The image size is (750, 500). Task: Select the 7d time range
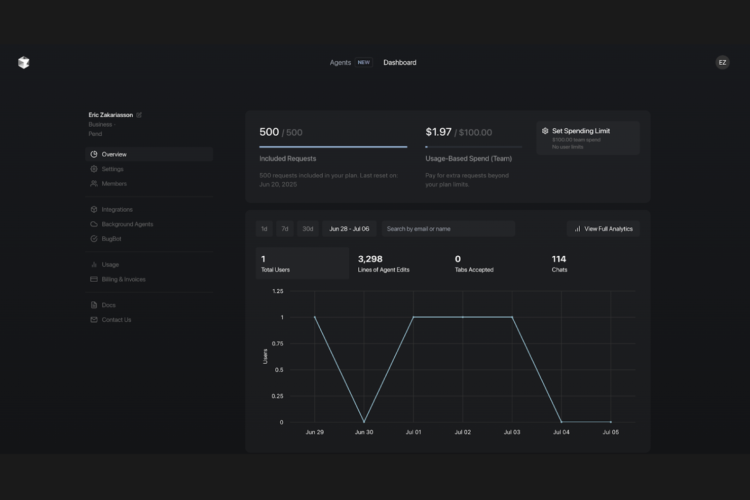click(285, 229)
